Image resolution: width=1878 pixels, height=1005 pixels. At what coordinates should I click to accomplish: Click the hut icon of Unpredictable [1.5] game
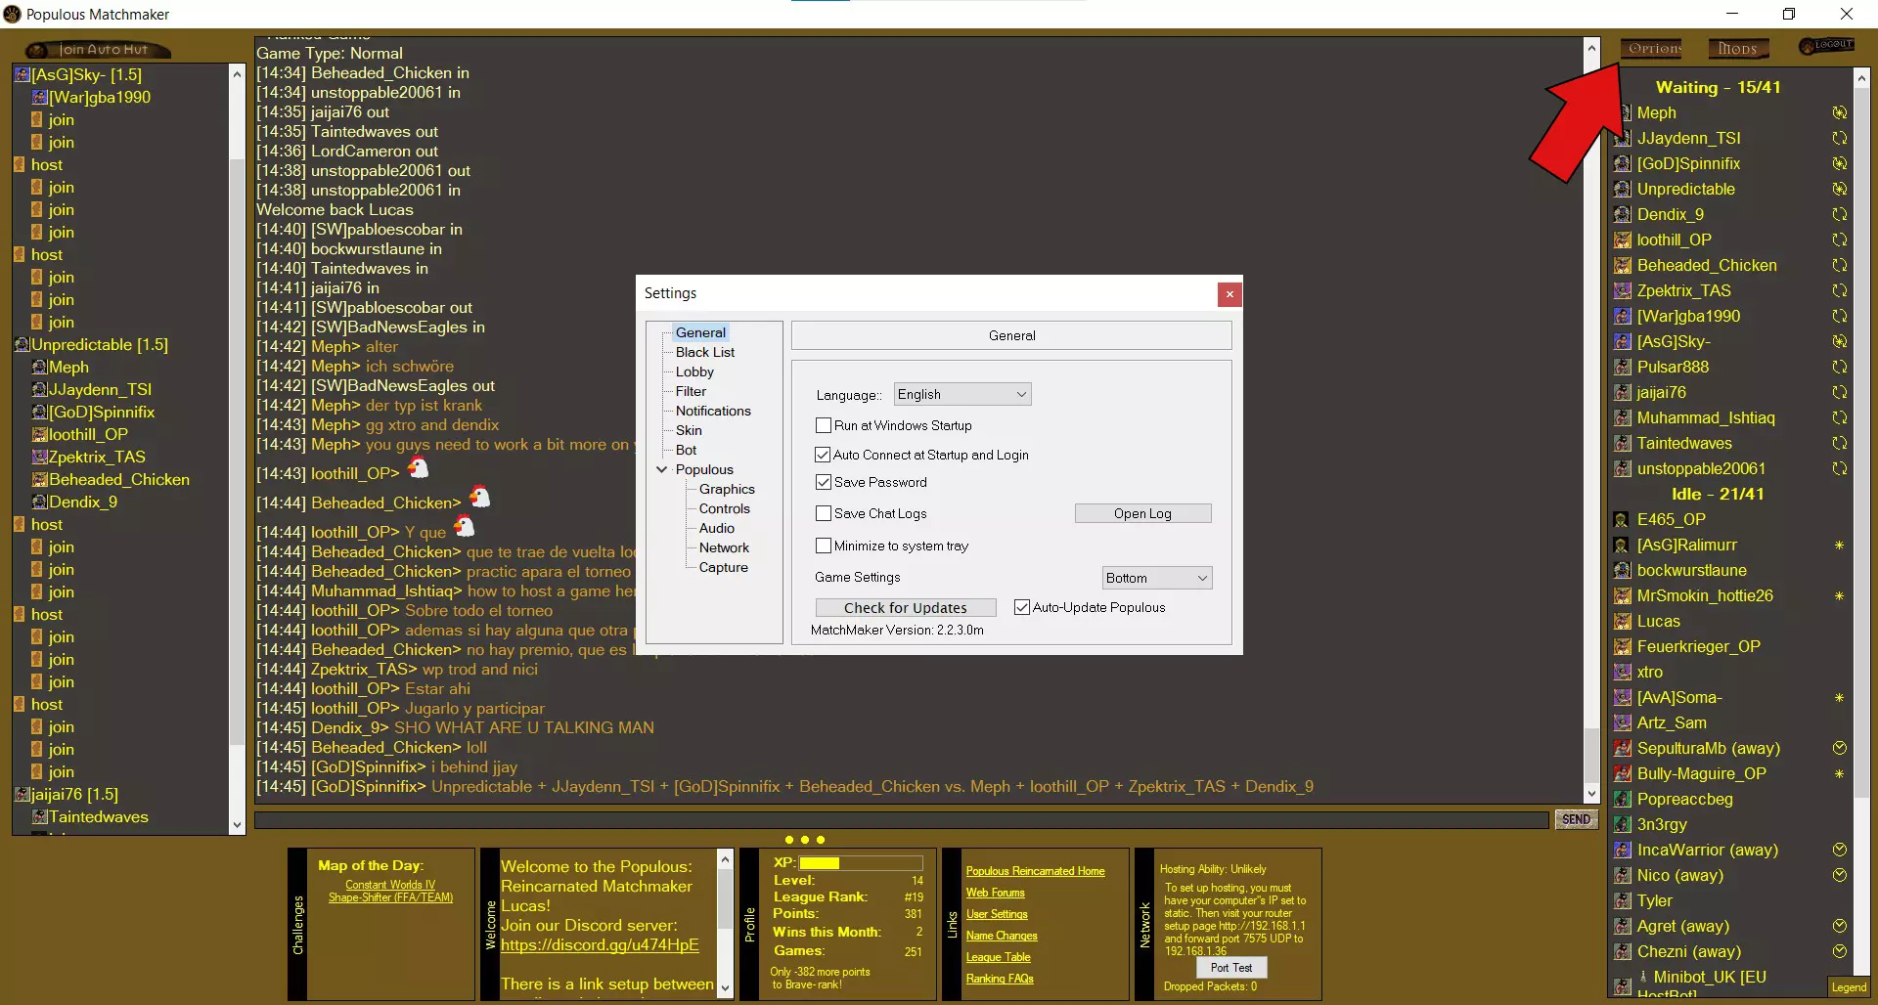(22, 344)
